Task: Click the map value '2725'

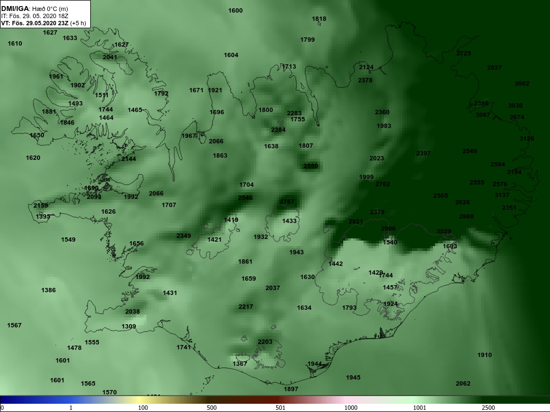Action: [464, 53]
